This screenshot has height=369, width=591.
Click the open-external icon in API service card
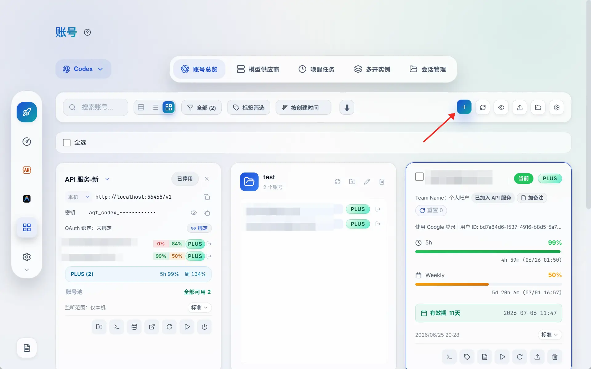[x=152, y=327]
